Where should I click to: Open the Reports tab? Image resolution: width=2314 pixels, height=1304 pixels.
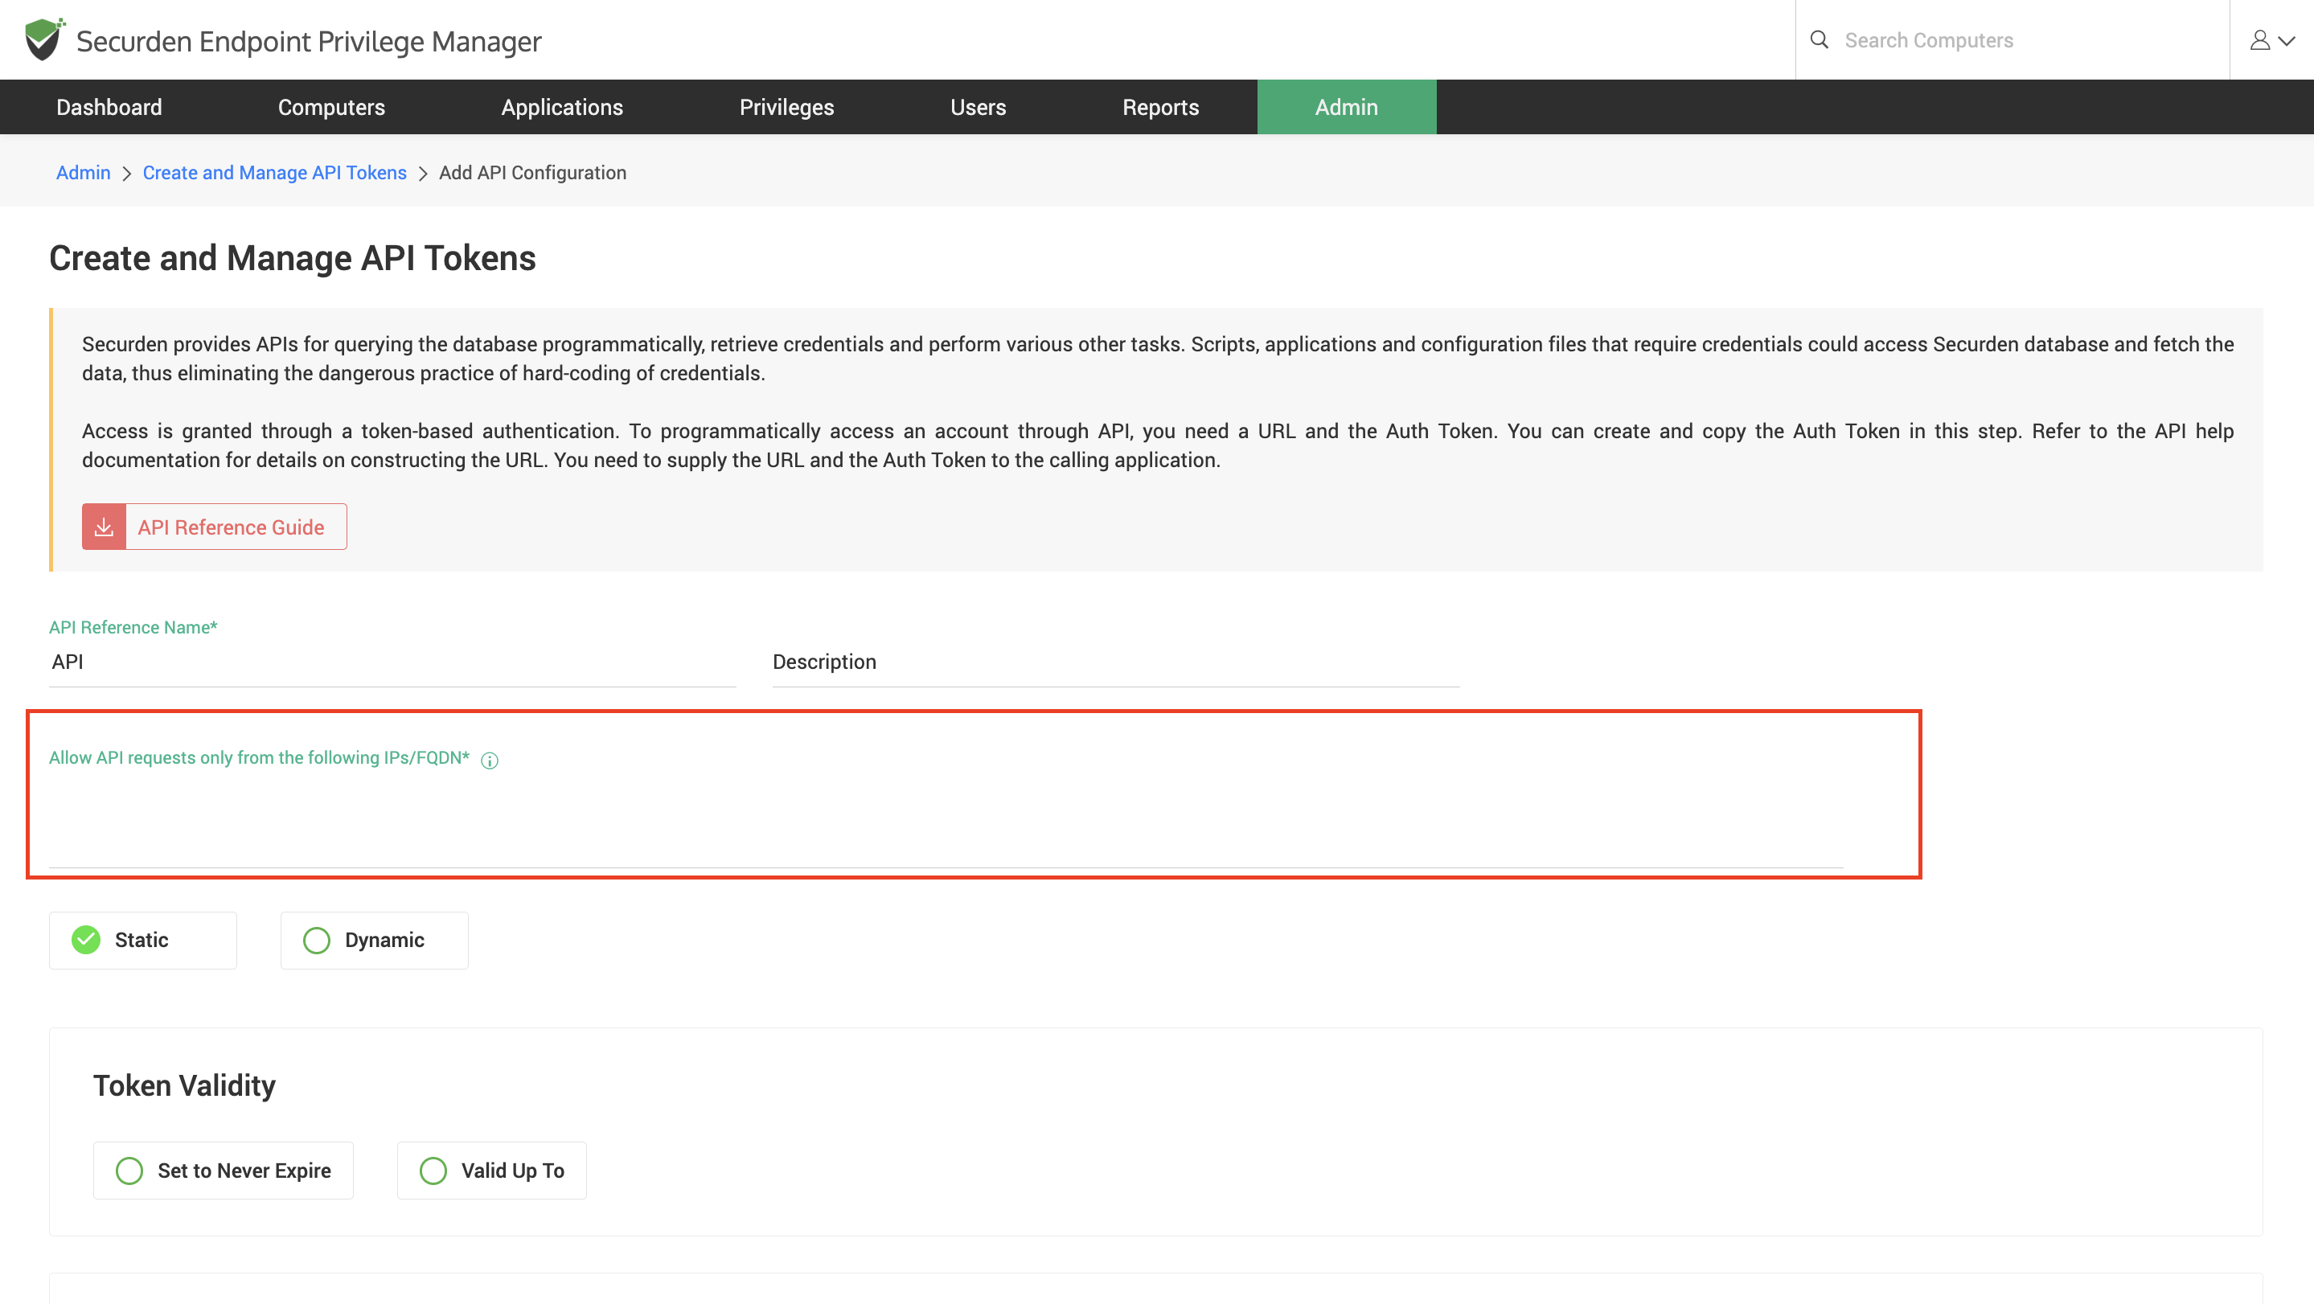click(1159, 107)
